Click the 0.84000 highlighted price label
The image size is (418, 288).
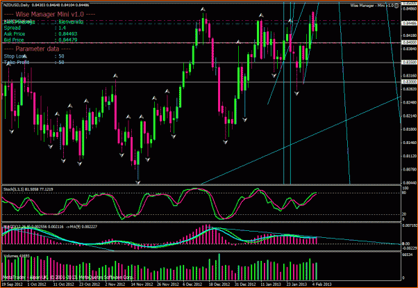click(x=409, y=42)
